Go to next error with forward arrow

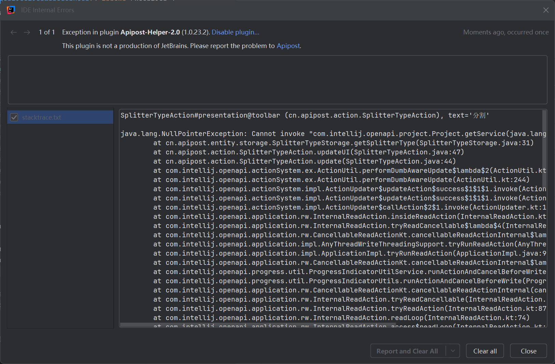pos(27,32)
